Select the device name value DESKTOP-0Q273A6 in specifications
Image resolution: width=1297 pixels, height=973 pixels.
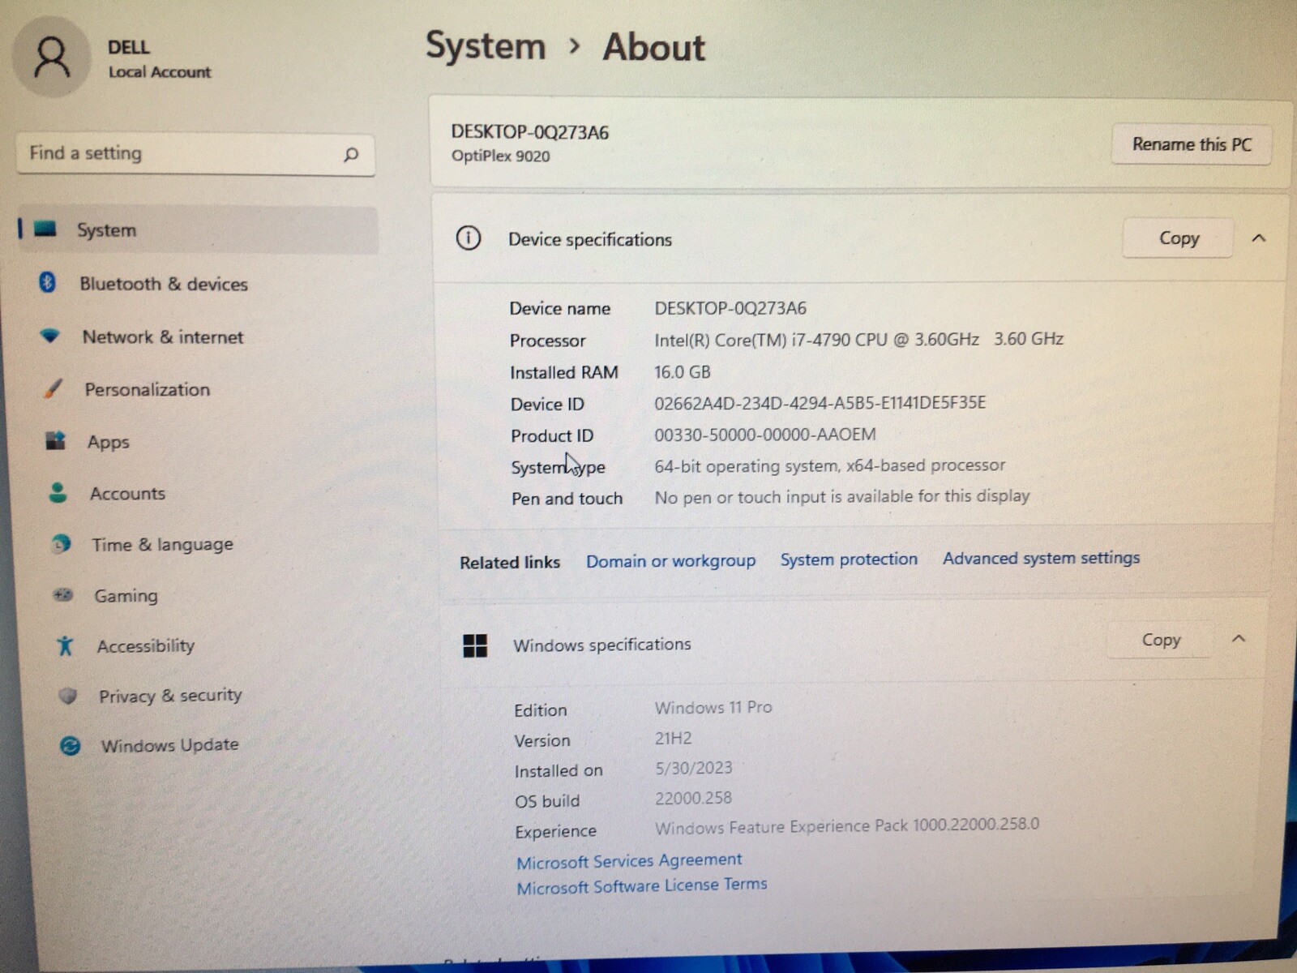click(730, 308)
